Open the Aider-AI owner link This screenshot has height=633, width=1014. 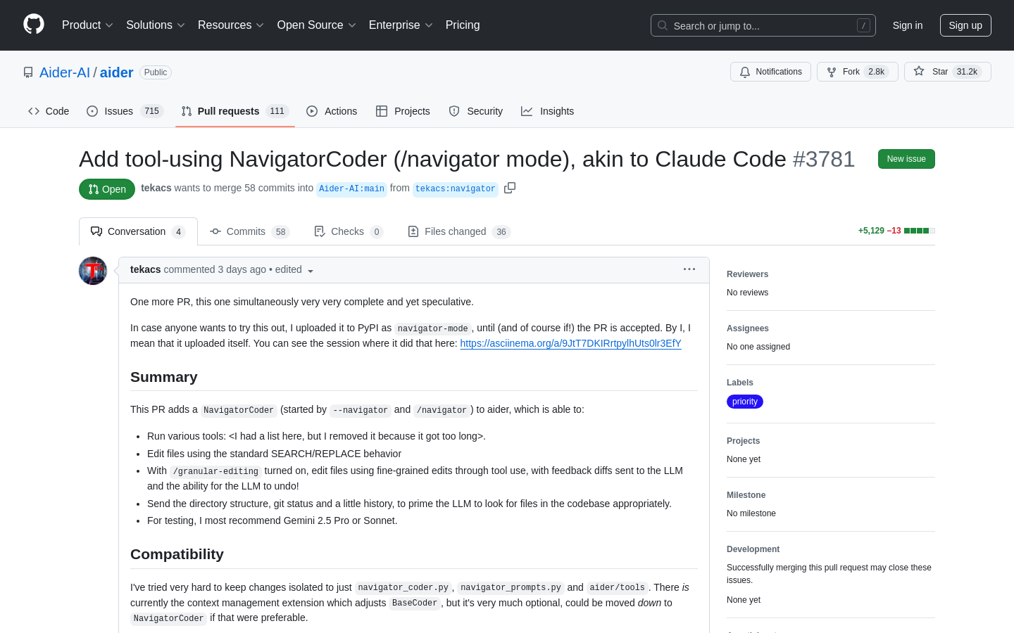(x=65, y=72)
